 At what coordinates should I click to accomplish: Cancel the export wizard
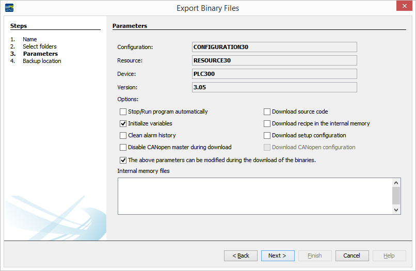(x=352, y=256)
